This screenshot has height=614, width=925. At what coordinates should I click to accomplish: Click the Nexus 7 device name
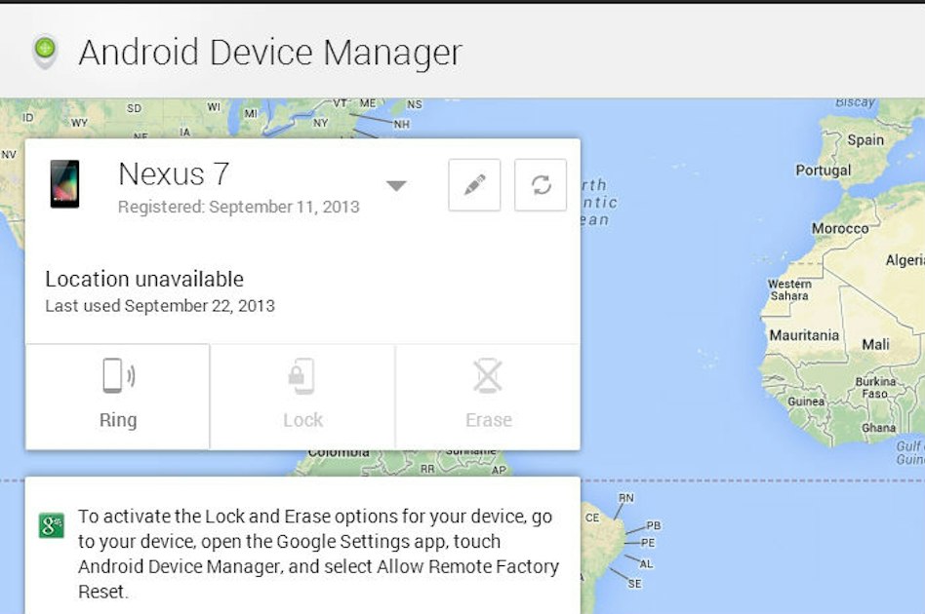pyautogui.click(x=174, y=173)
